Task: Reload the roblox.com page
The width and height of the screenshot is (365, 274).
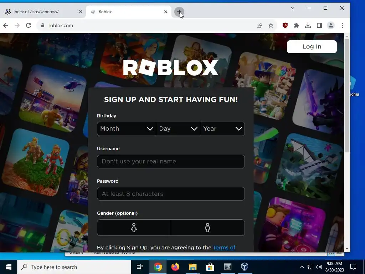Action: pos(29,25)
